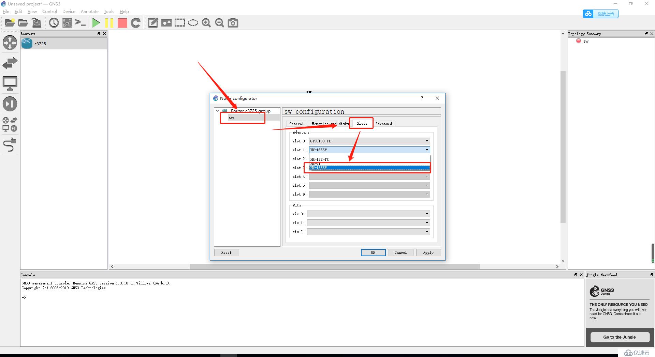The image size is (655, 357).
Task: Open the Help menu
Action: click(124, 11)
